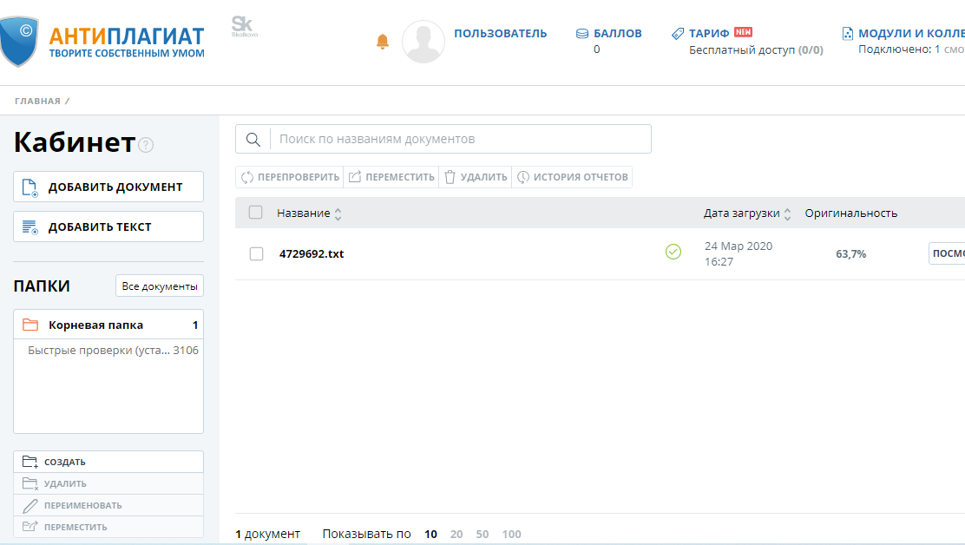Sort documents by Название column arrows
Screen dimensions: 965x545
(338, 213)
